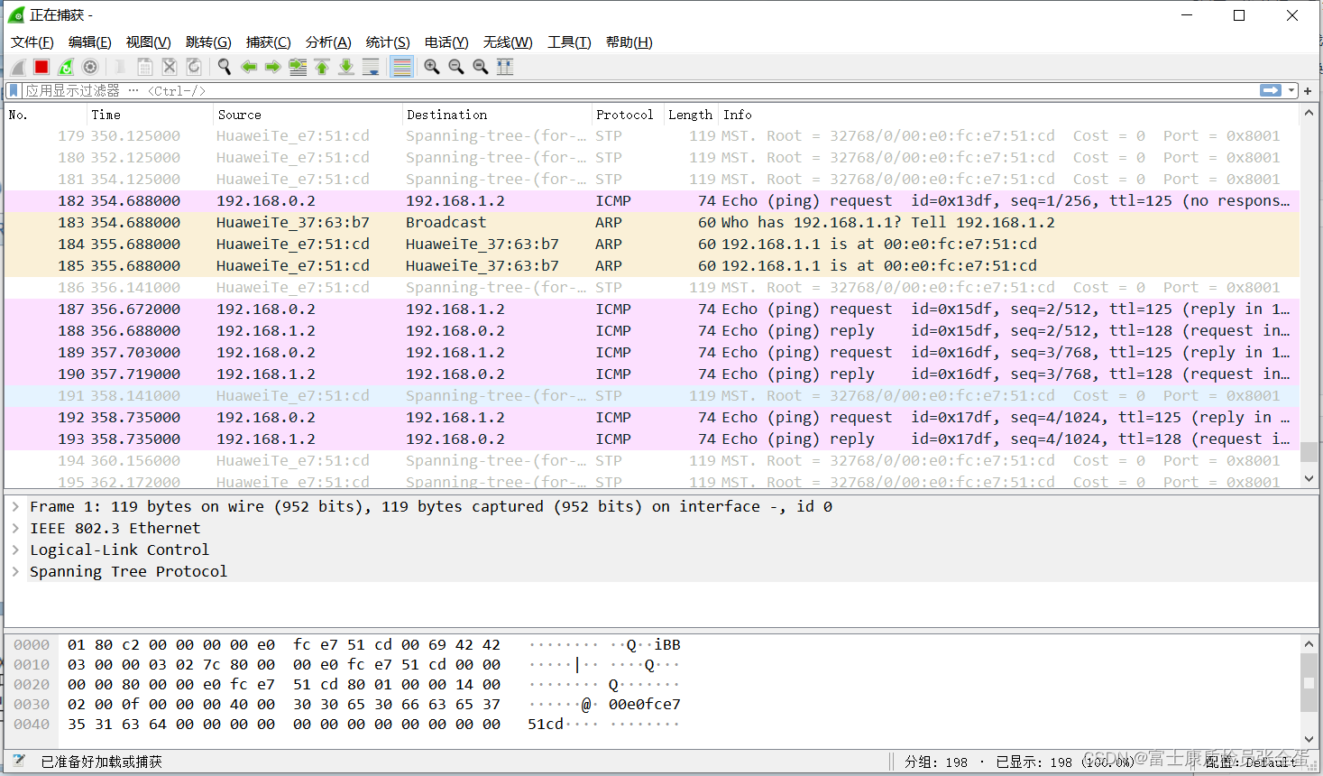Select packet 193 ICMP reply row
1323x776 pixels.
[x=652, y=439]
